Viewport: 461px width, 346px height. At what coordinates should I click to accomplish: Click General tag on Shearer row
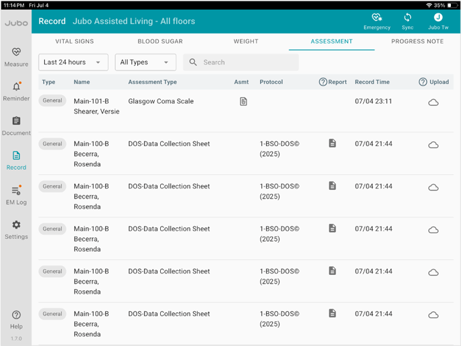pos(52,101)
